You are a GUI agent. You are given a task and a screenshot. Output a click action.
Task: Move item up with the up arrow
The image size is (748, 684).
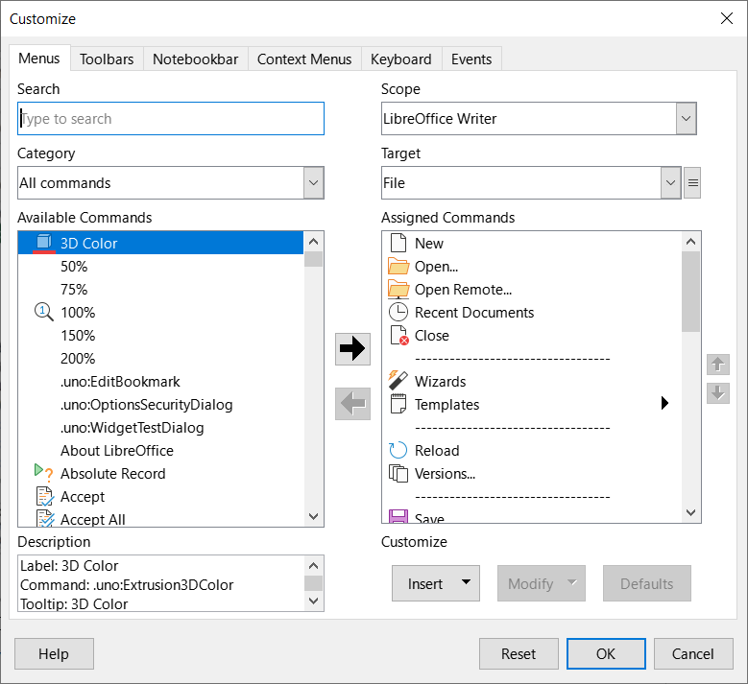[718, 366]
